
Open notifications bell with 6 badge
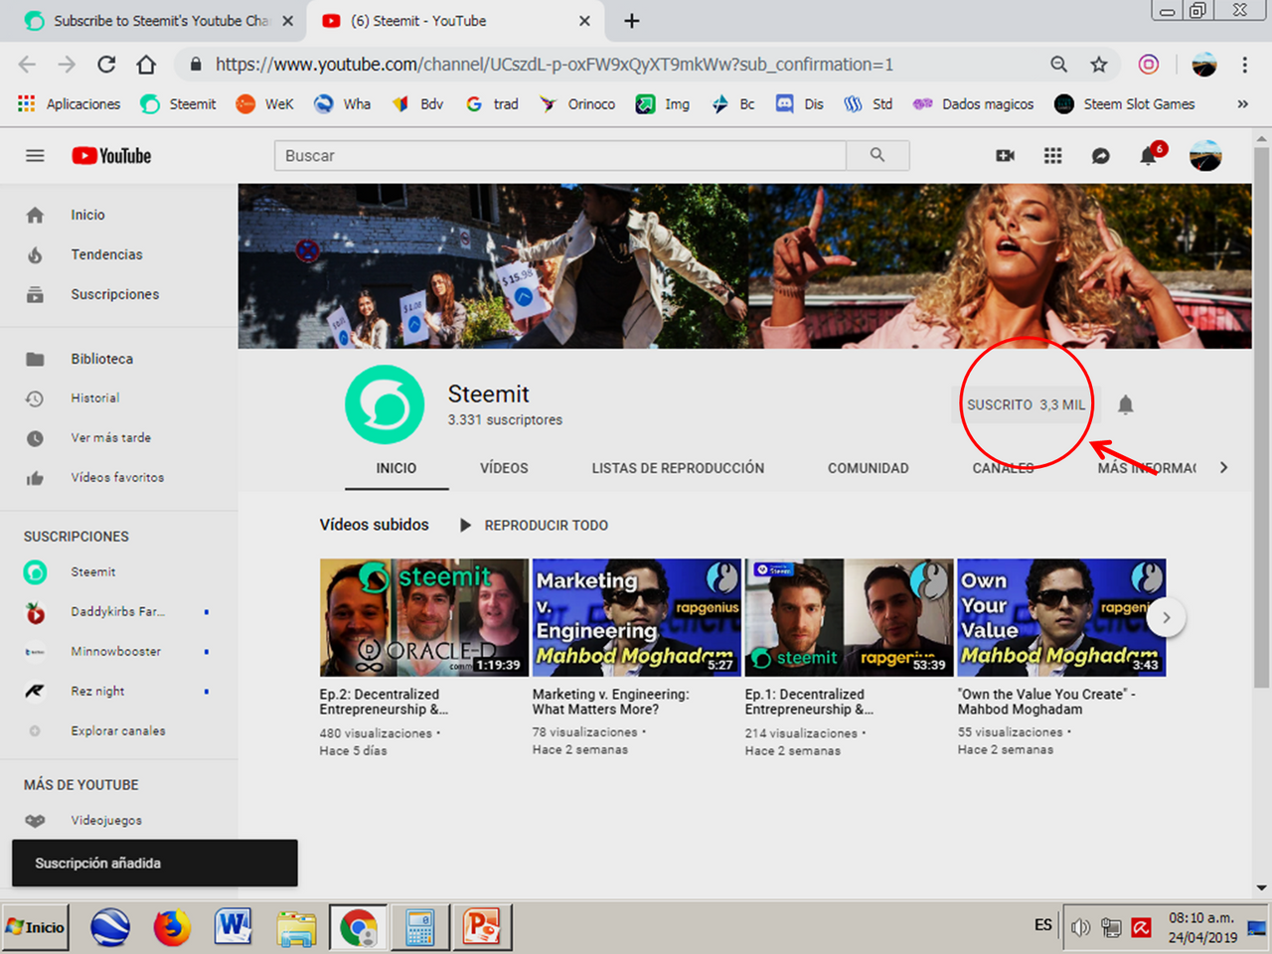point(1150,155)
